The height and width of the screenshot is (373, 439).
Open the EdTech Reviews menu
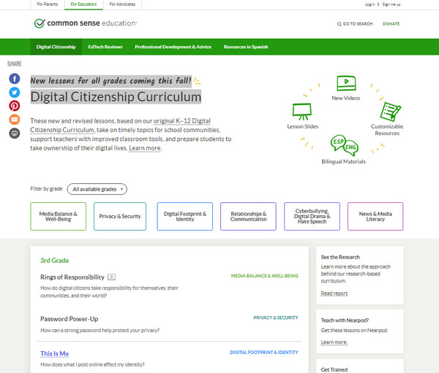point(105,47)
